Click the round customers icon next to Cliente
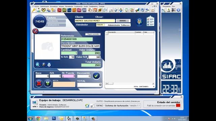The width and height of the screenshot is (216, 121). pyautogui.click(x=139, y=22)
